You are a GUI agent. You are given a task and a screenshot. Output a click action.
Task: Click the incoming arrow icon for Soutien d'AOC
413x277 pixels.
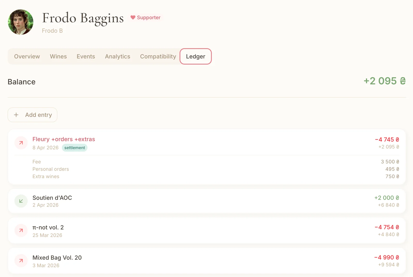click(21, 201)
